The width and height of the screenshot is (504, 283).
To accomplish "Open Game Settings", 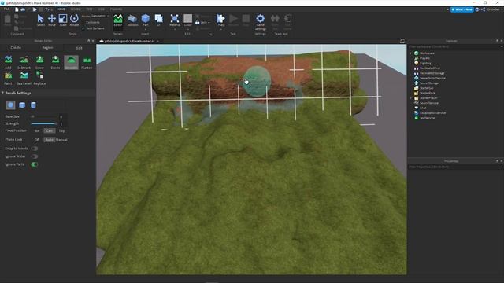I will [261, 22].
